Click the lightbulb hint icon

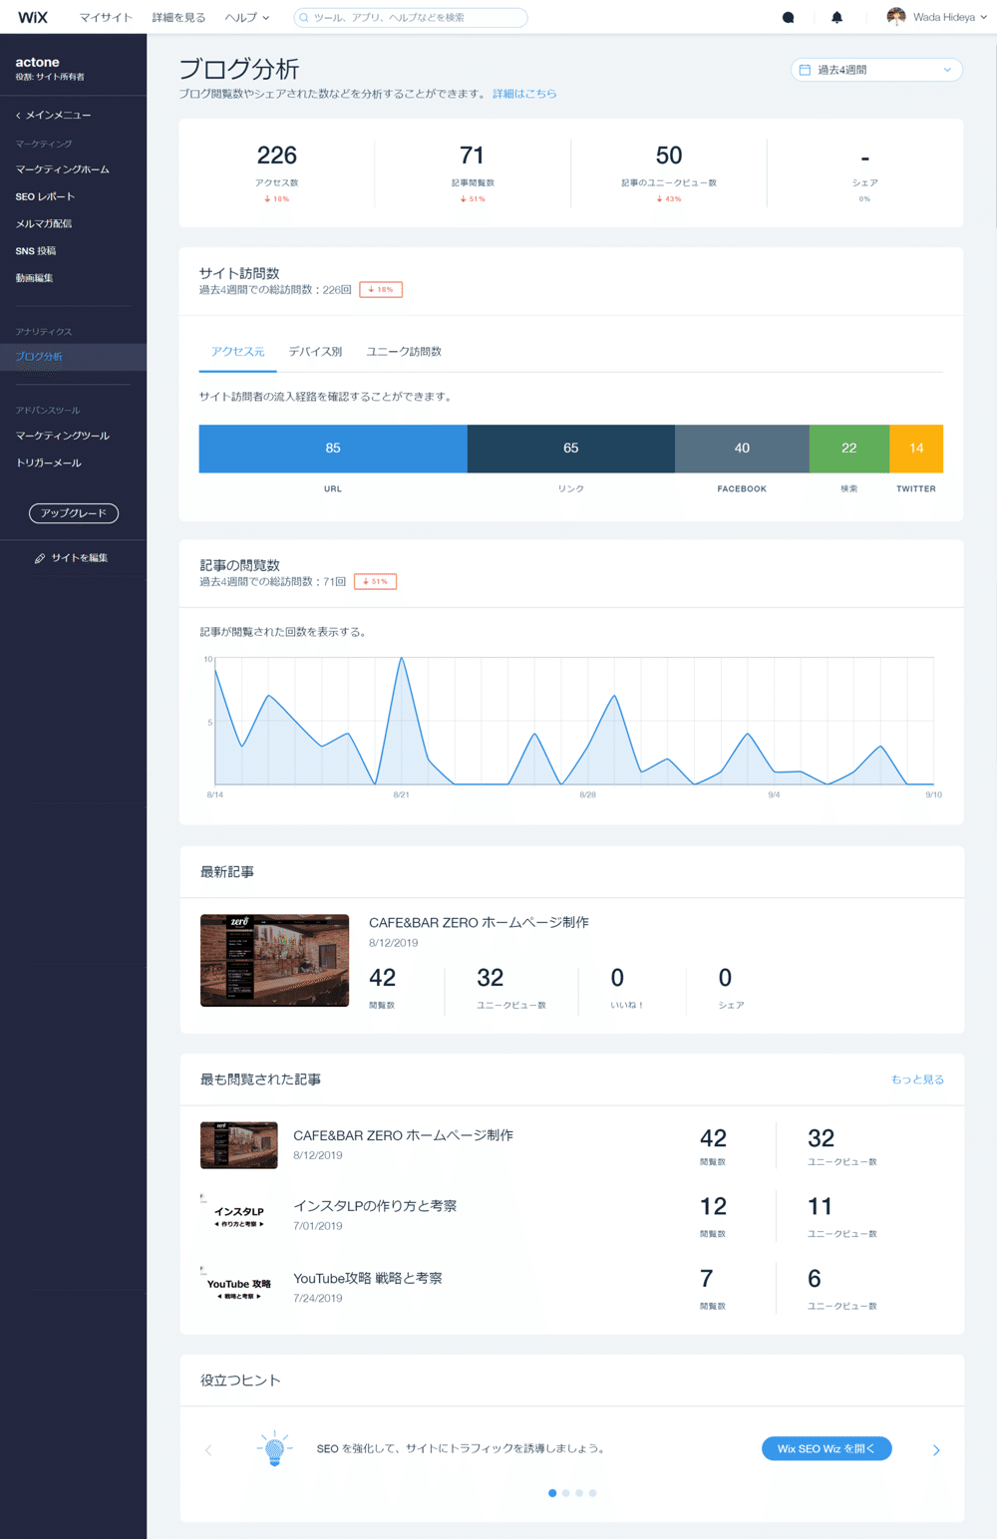[274, 1448]
